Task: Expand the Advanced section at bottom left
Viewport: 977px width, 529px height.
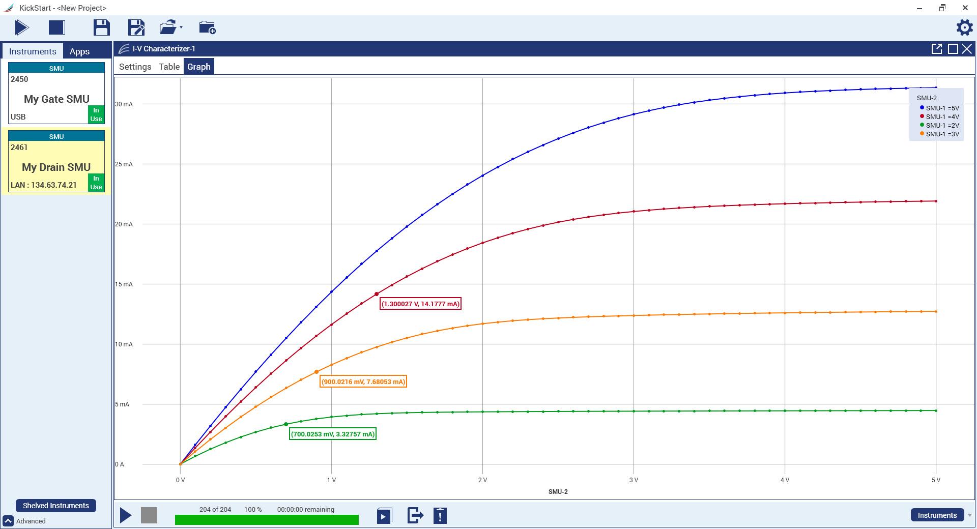Action: click(x=9, y=521)
